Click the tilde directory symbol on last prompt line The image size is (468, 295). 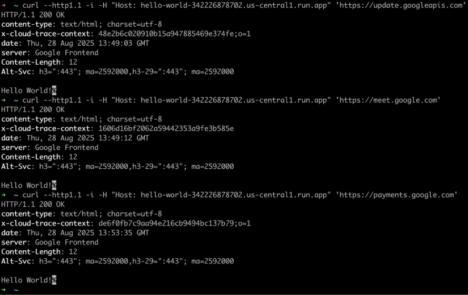coord(16,290)
